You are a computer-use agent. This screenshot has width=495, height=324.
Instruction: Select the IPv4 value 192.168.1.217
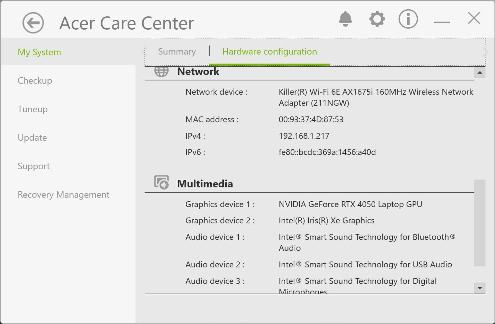click(x=304, y=136)
